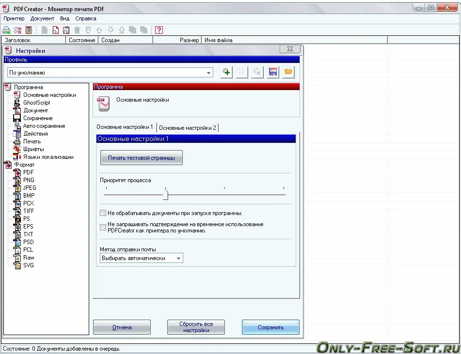The height and width of the screenshot is (354, 461).
Task: Click the Заголовок column header
Action: pos(33,40)
